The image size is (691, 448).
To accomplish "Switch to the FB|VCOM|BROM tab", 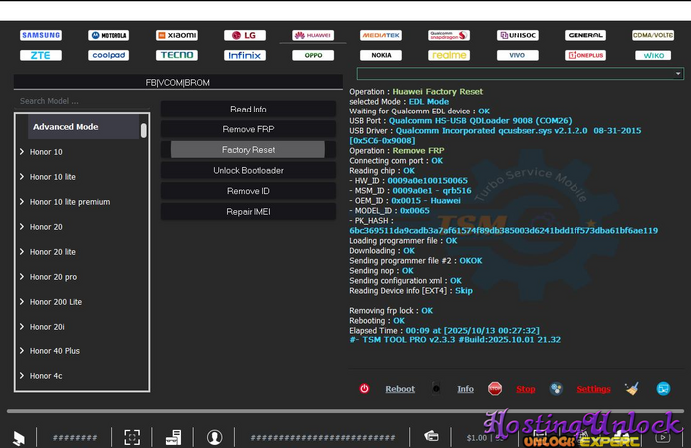I will [x=177, y=82].
